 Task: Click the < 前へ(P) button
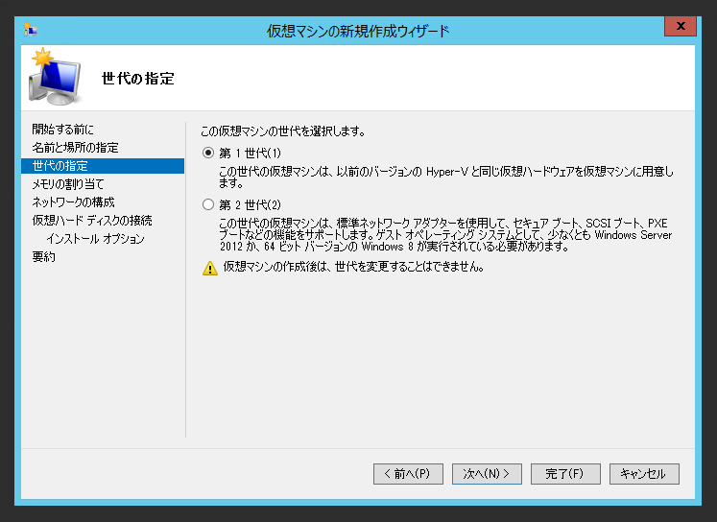408,474
